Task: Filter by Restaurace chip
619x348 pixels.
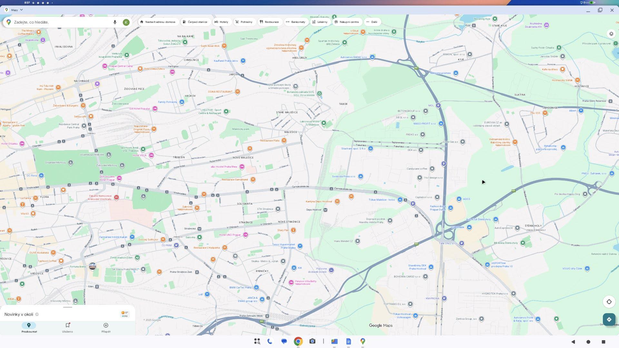Action: (x=270, y=22)
